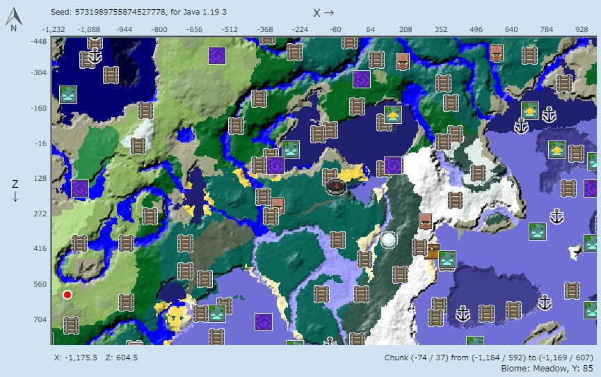Screen dimensions: 601x377
Task: Click the 'Chunk (-74 / 37)' range text
Action: pyautogui.click(x=489, y=358)
